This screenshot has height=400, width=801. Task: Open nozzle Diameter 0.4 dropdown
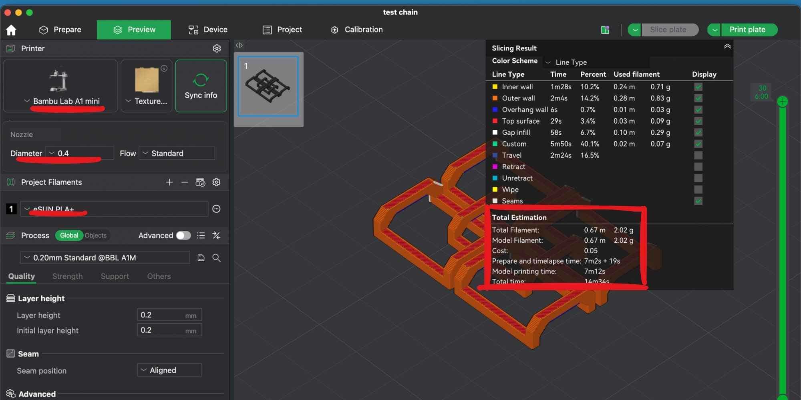pos(79,153)
